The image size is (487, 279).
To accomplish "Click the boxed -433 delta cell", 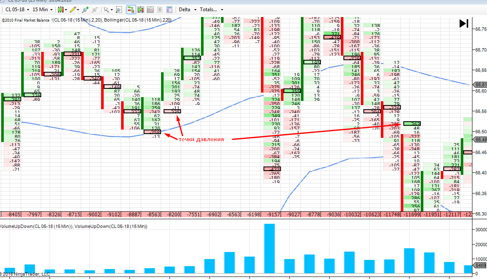I will [x=272, y=169].
